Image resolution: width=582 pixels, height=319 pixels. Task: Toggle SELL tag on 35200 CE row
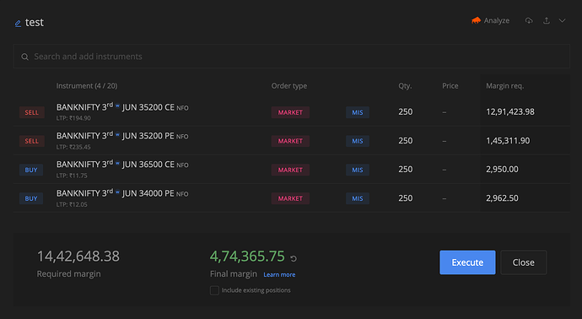click(x=32, y=112)
